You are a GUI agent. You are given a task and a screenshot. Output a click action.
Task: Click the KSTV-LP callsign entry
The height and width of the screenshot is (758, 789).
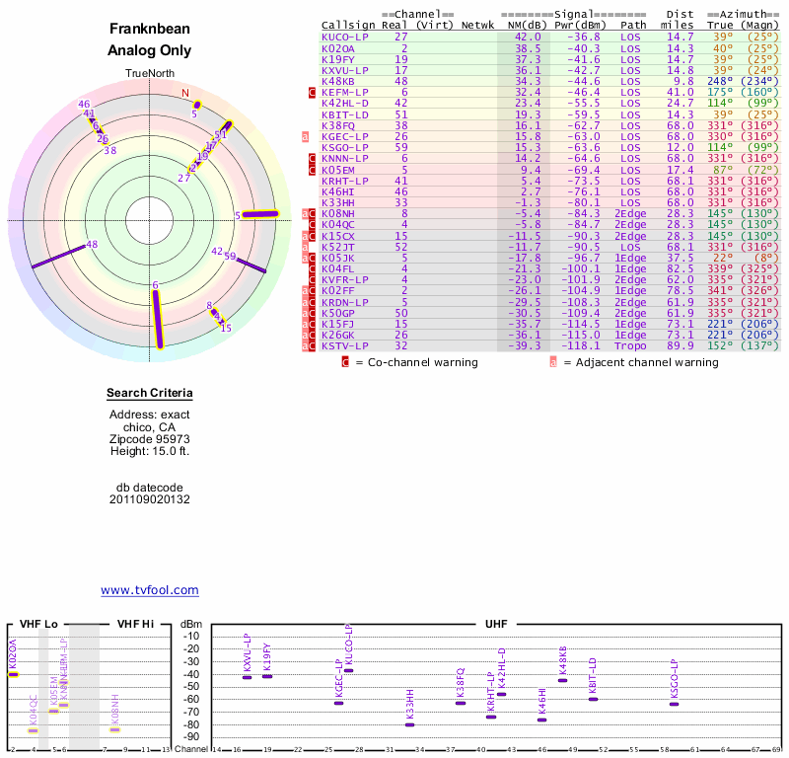(346, 346)
